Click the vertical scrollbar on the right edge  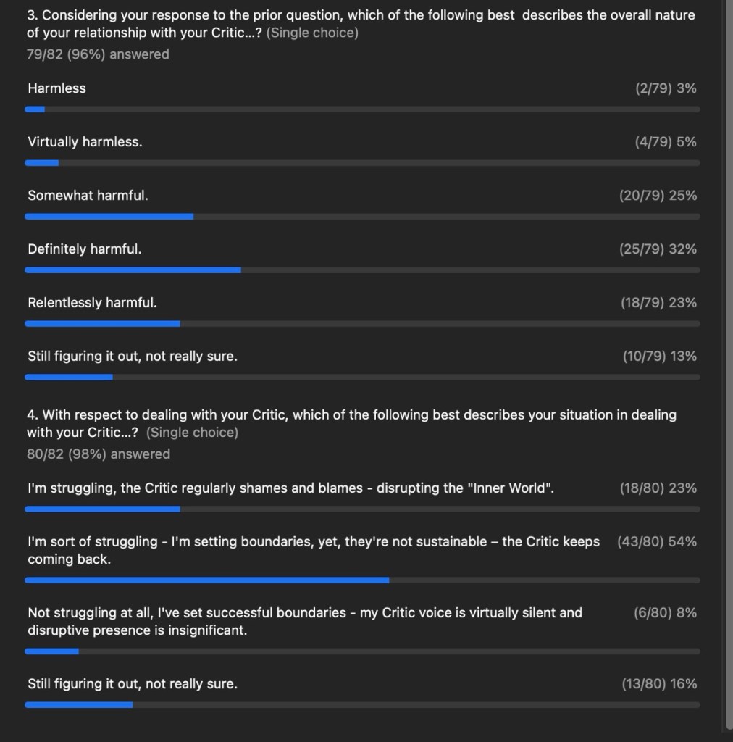[x=728, y=362]
